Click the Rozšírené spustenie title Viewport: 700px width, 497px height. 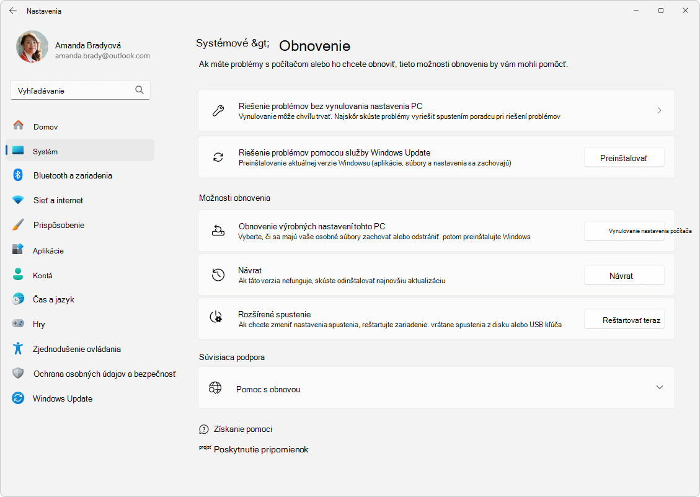[x=274, y=315]
